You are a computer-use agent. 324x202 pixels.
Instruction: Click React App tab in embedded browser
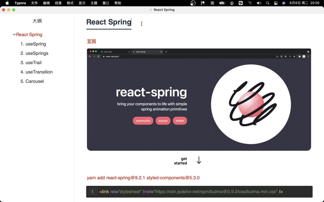[115, 52]
